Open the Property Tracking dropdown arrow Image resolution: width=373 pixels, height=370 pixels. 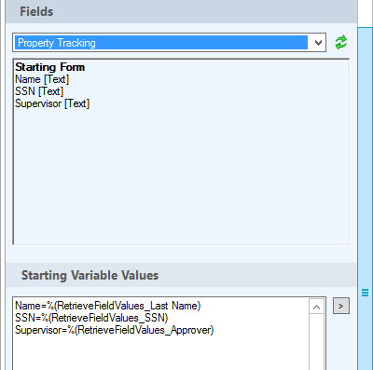pos(318,43)
